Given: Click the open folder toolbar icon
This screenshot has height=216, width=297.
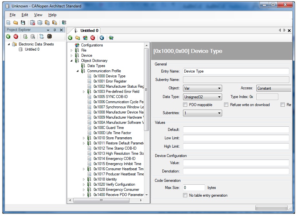Looking at the screenshot, I should pyautogui.click(x=15, y=23).
